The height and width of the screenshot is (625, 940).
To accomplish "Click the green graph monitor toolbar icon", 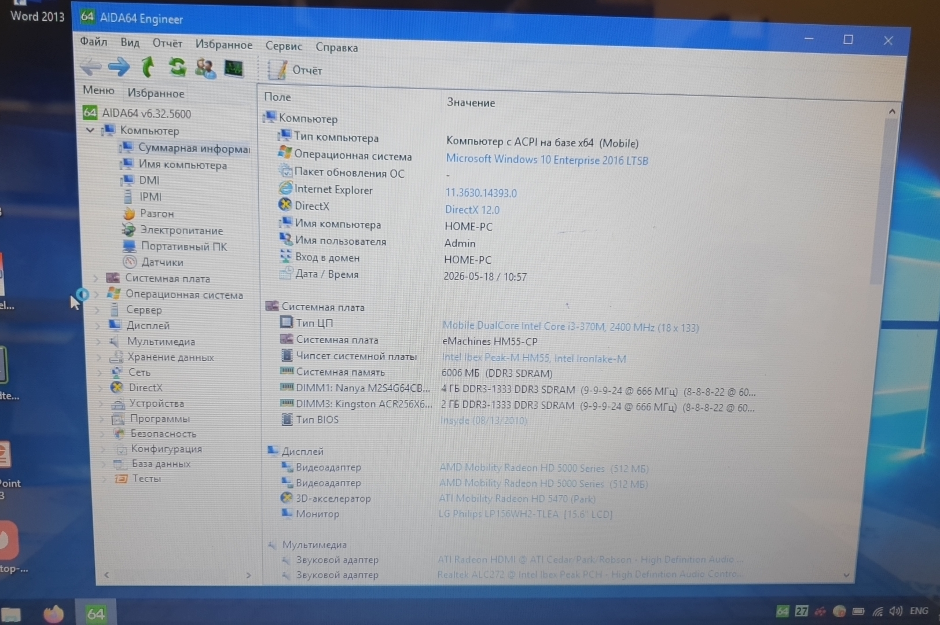I will tap(234, 69).
